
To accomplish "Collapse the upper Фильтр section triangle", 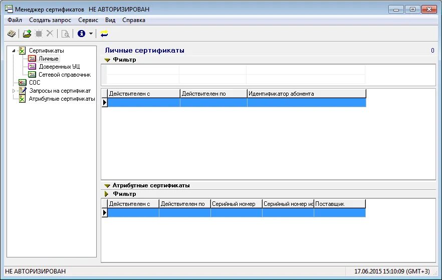I will (107, 60).
